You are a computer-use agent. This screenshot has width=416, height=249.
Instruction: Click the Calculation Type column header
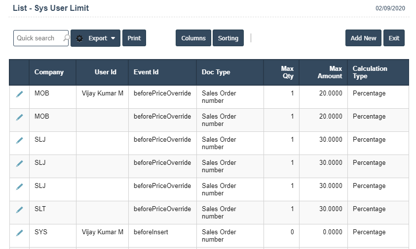tap(370, 72)
